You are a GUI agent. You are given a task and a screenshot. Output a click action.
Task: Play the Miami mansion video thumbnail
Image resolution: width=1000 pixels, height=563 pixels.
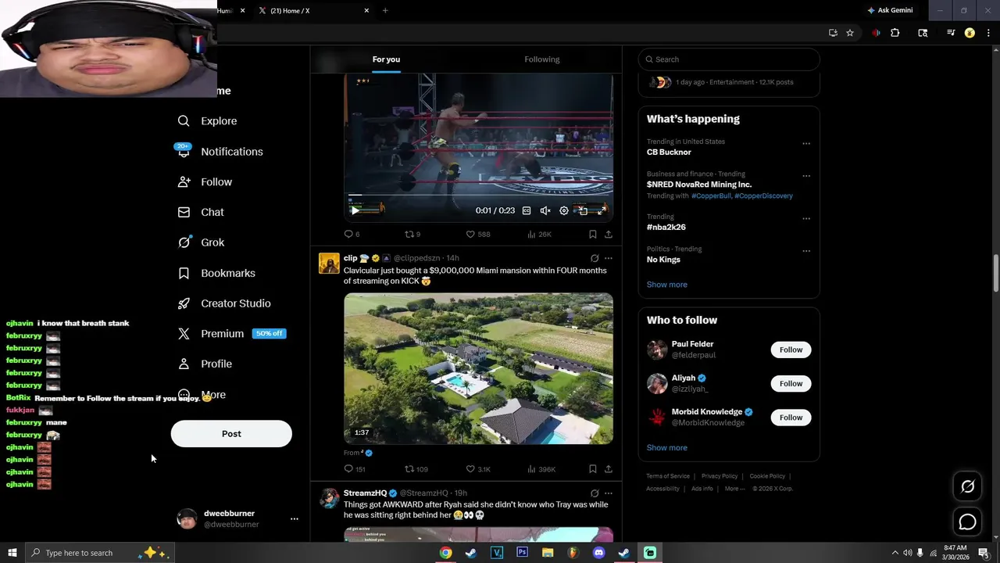click(478, 368)
